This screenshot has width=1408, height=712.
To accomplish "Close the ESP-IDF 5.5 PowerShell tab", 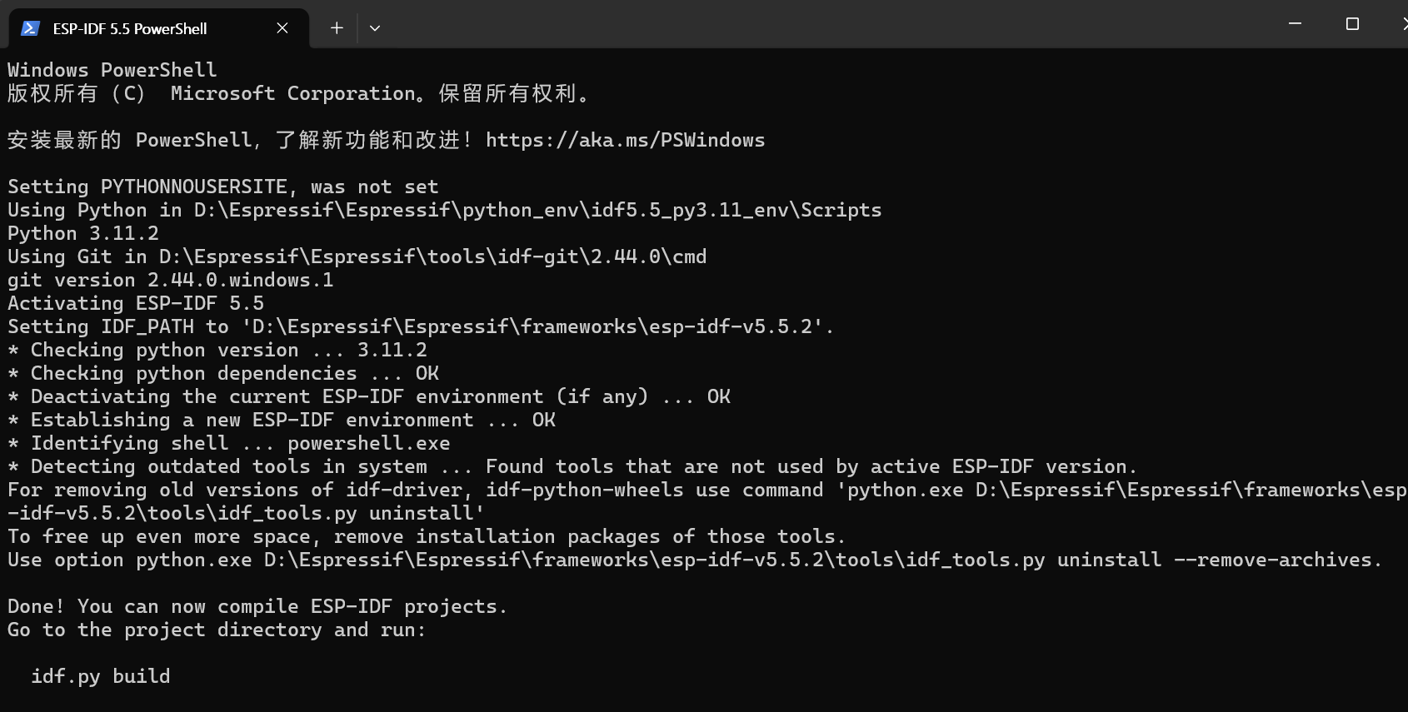I will [282, 28].
